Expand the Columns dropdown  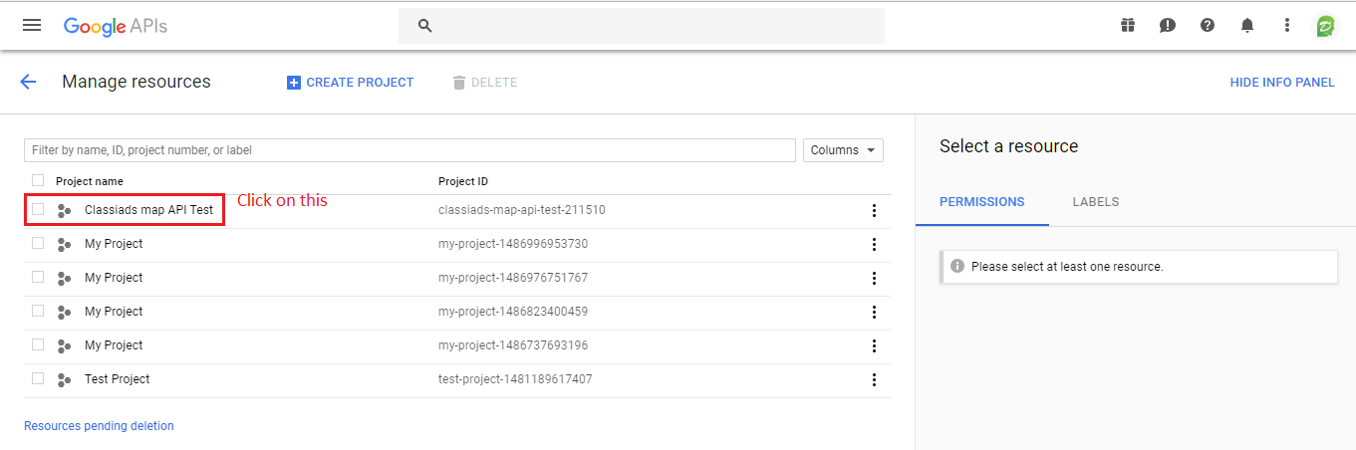point(843,150)
